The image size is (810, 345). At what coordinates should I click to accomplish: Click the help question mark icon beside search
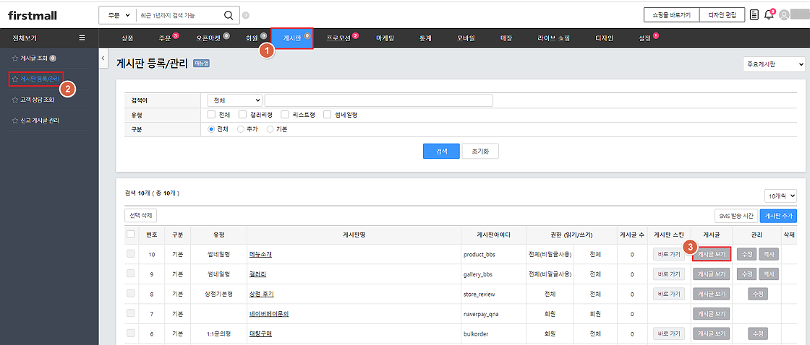[x=245, y=15]
